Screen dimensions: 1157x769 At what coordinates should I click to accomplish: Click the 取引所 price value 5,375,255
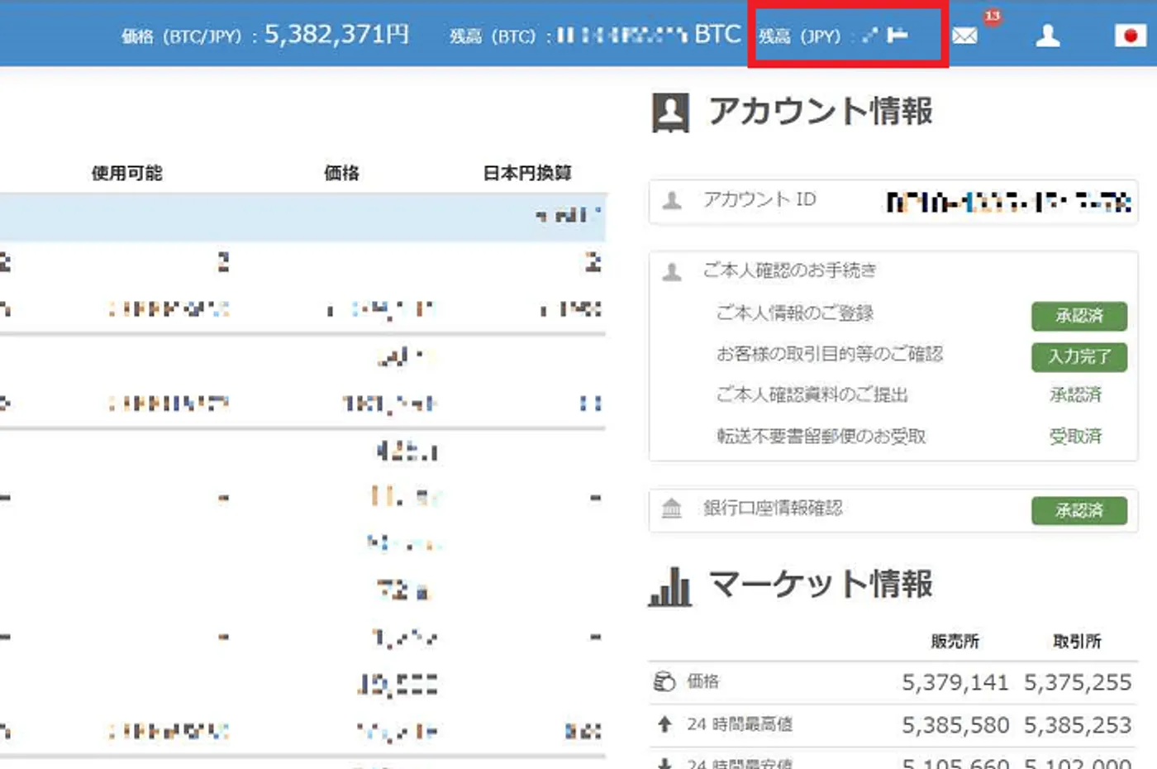[x=1078, y=682]
